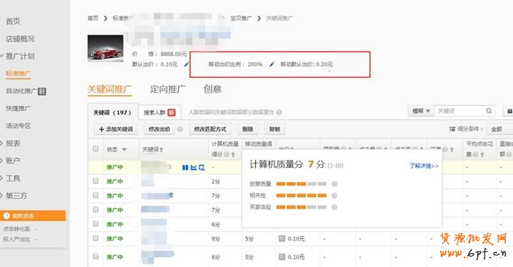Click help icon beside 创意质量 bar
The height and width of the screenshot is (267, 513).
[335, 184]
